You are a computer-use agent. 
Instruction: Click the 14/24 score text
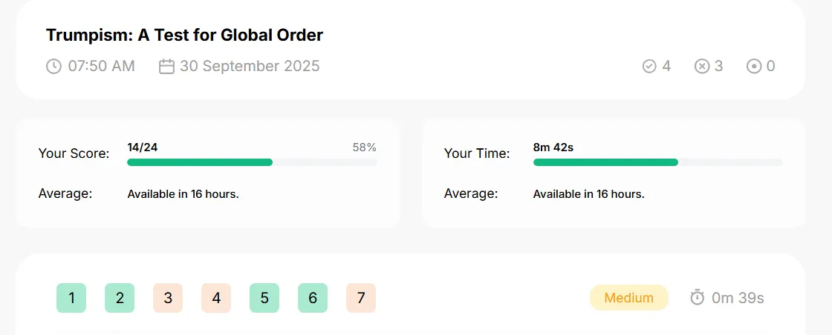pyautogui.click(x=142, y=147)
